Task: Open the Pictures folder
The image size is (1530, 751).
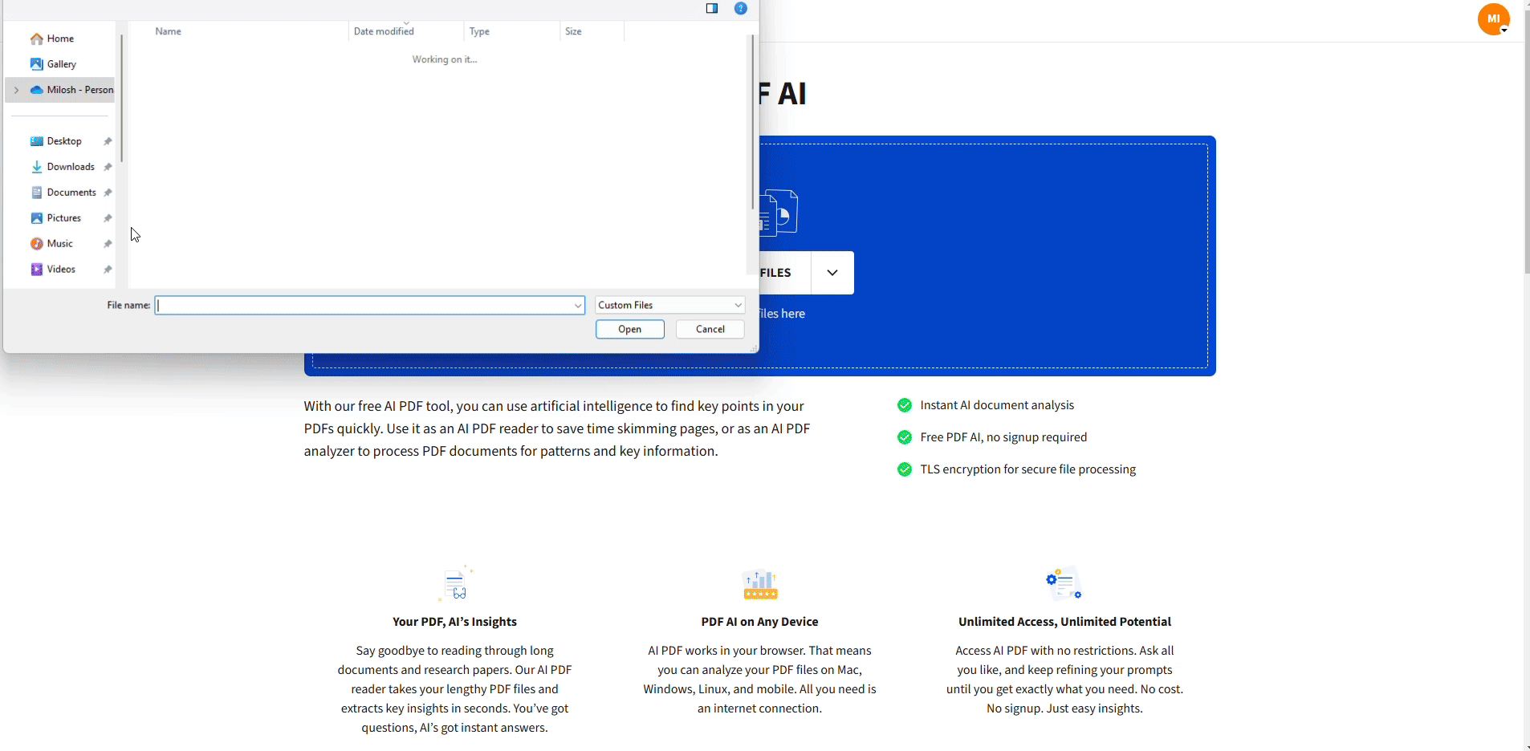Action: click(x=64, y=217)
